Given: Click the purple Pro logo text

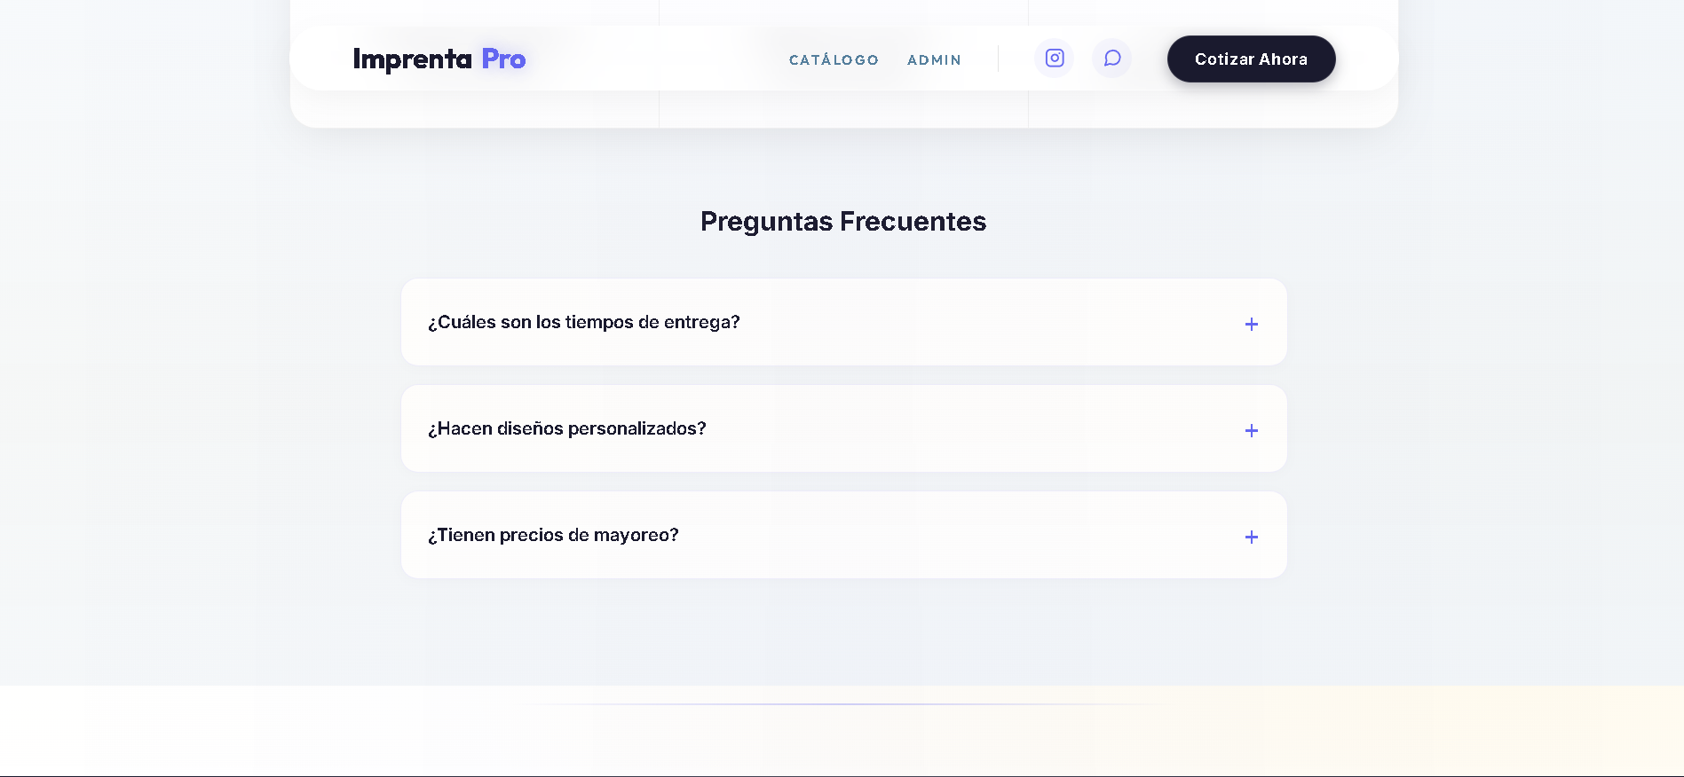Looking at the screenshot, I should (503, 59).
